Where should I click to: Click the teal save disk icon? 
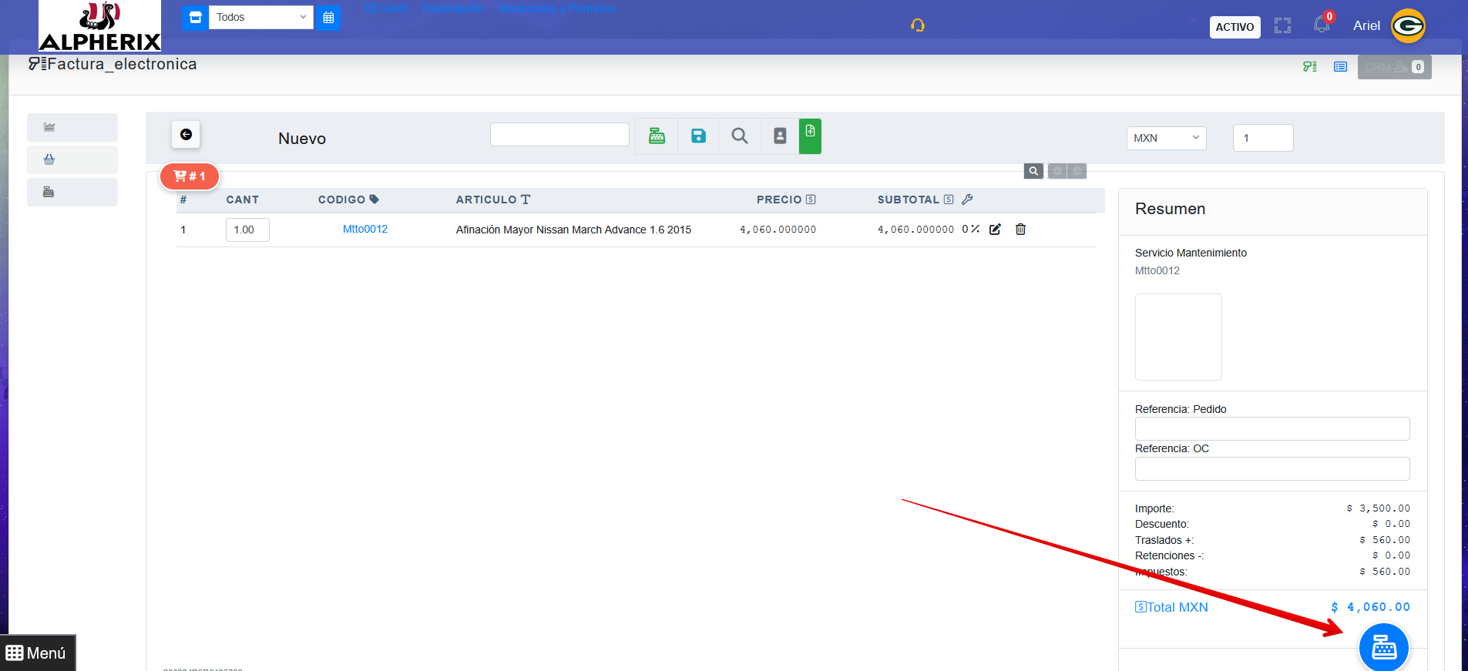point(698,136)
